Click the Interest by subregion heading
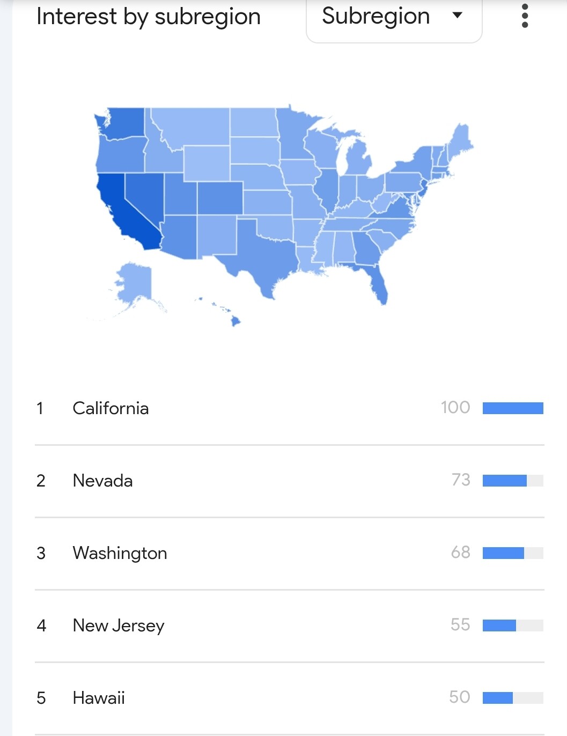Screen dimensions: 567x736 click(149, 17)
